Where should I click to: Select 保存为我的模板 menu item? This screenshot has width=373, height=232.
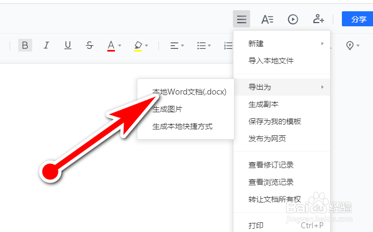(282, 121)
